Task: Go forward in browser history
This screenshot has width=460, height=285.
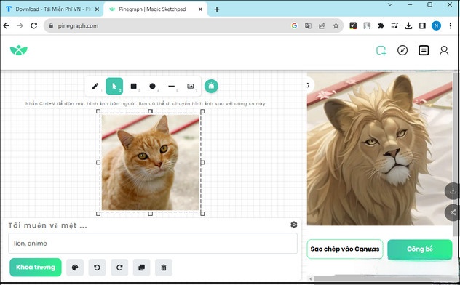Action: coord(20,25)
